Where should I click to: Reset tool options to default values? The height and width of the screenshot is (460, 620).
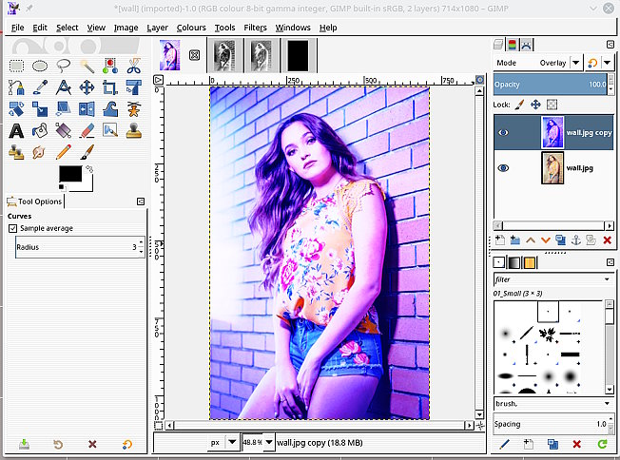(126, 445)
